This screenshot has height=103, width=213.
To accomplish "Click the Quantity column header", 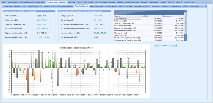I will click(128, 16).
